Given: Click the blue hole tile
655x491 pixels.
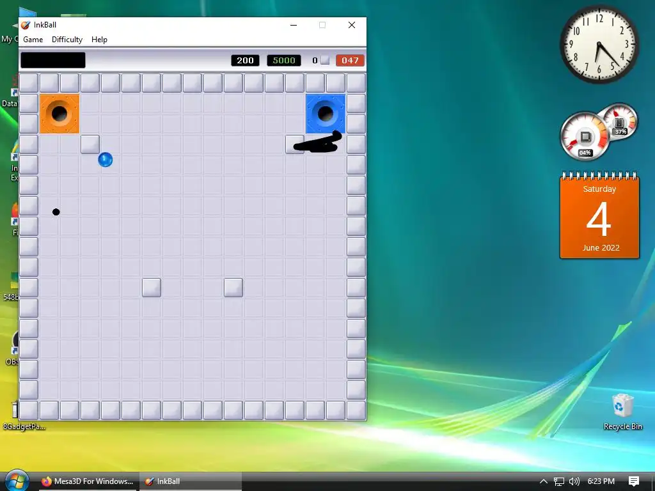Looking at the screenshot, I should pyautogui.click(x=326, y=114).
